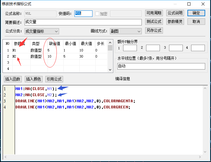Click the 步长 column header
211x162 pixels.
(x=101, y=43)
